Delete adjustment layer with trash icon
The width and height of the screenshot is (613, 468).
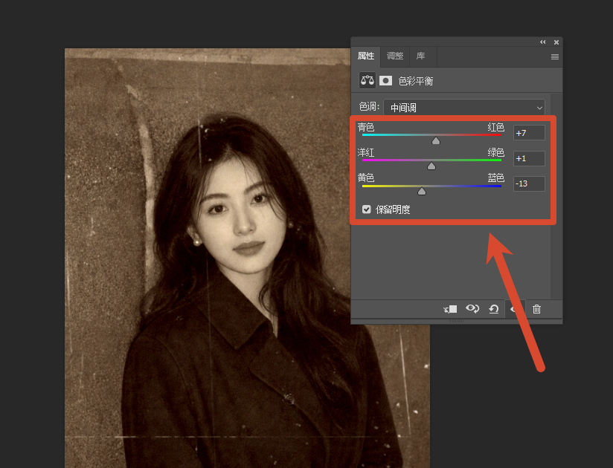point(536,309)
